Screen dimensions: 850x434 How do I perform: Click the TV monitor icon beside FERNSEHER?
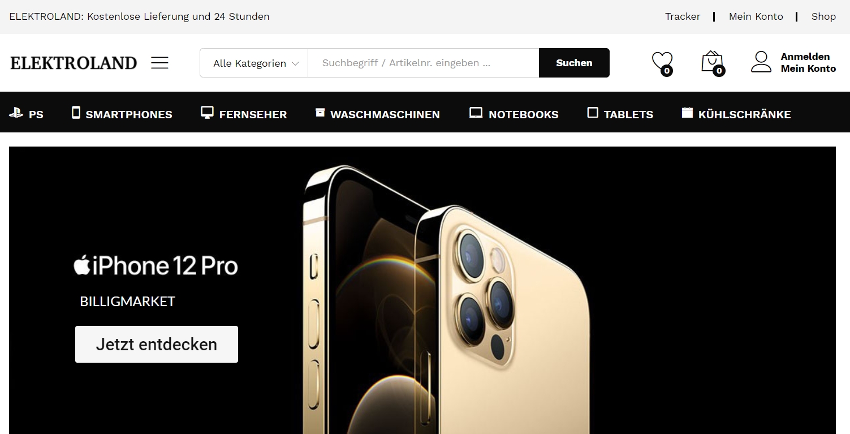[x=207, y=113]
